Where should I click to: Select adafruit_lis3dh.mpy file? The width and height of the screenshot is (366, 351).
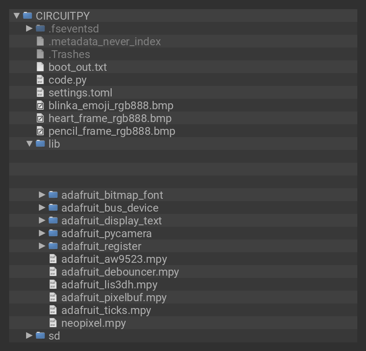coord(109,284)
